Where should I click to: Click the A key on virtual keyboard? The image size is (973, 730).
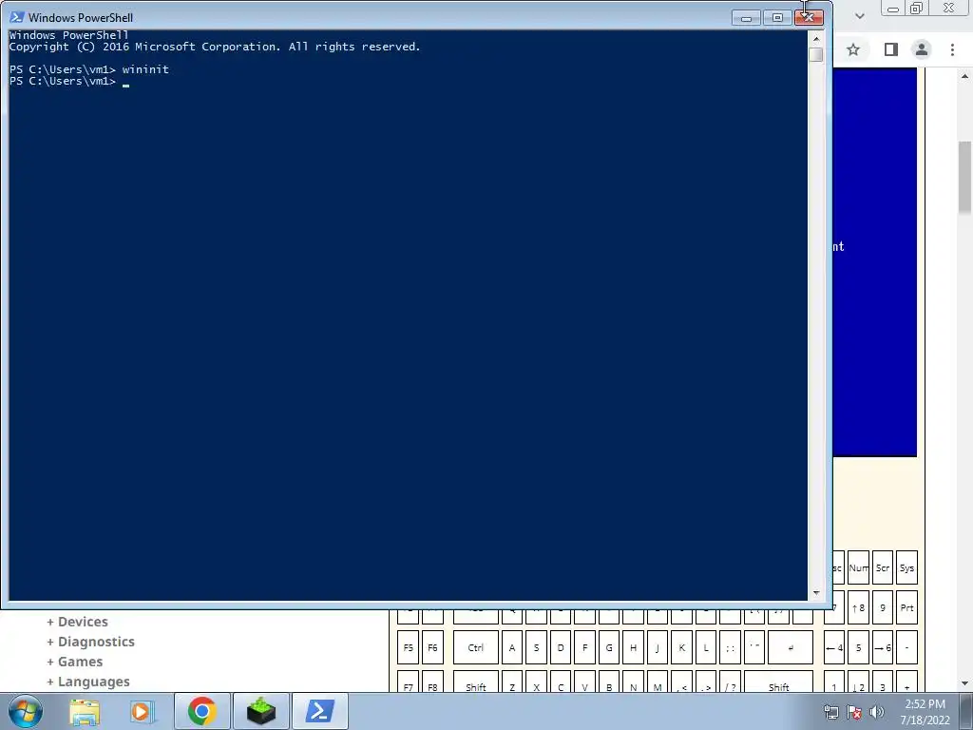512,647
